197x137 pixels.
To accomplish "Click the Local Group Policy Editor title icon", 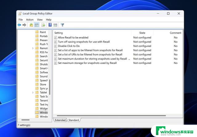I will point(20,14).
